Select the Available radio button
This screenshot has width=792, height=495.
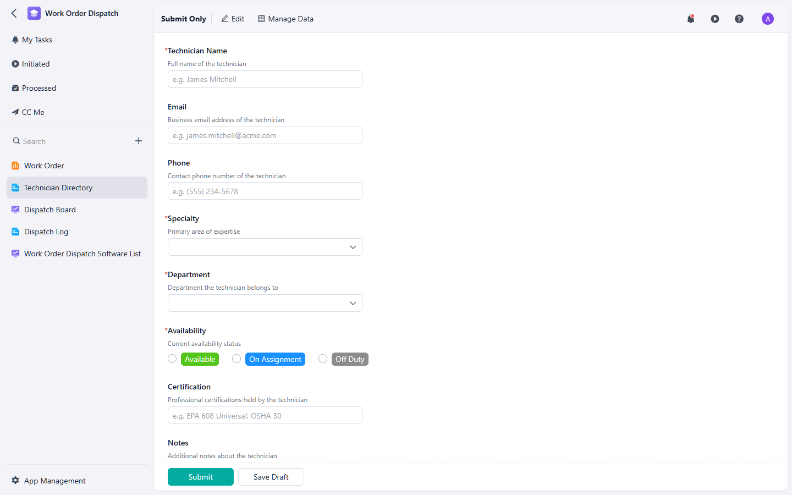point(172,359)
